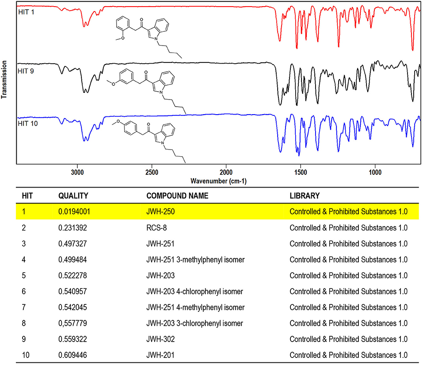Screen dimensions: 423x365
Task: Click the LIBRARY column header
Action: tap(305, 196)
